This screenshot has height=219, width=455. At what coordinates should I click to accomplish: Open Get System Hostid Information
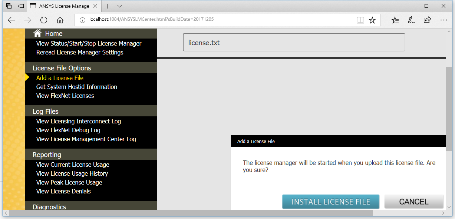(77, 87)
